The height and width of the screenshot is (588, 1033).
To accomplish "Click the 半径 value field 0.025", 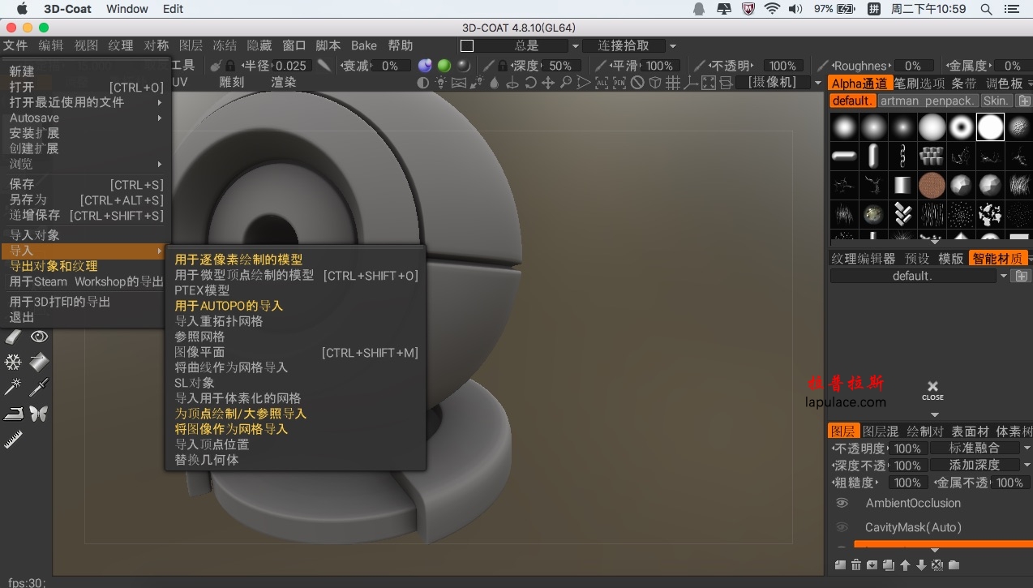I will [x=291, y=66].
